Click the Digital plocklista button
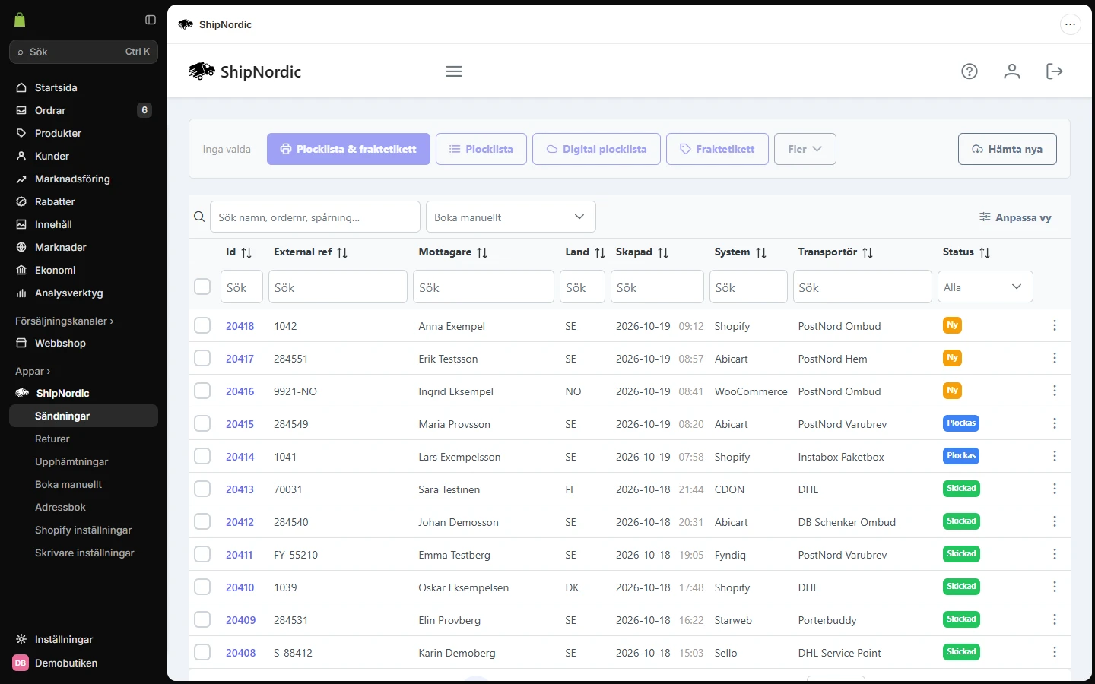Viewport: 1095px width, 684px height. pyautogui.click(x=596, y=149)
